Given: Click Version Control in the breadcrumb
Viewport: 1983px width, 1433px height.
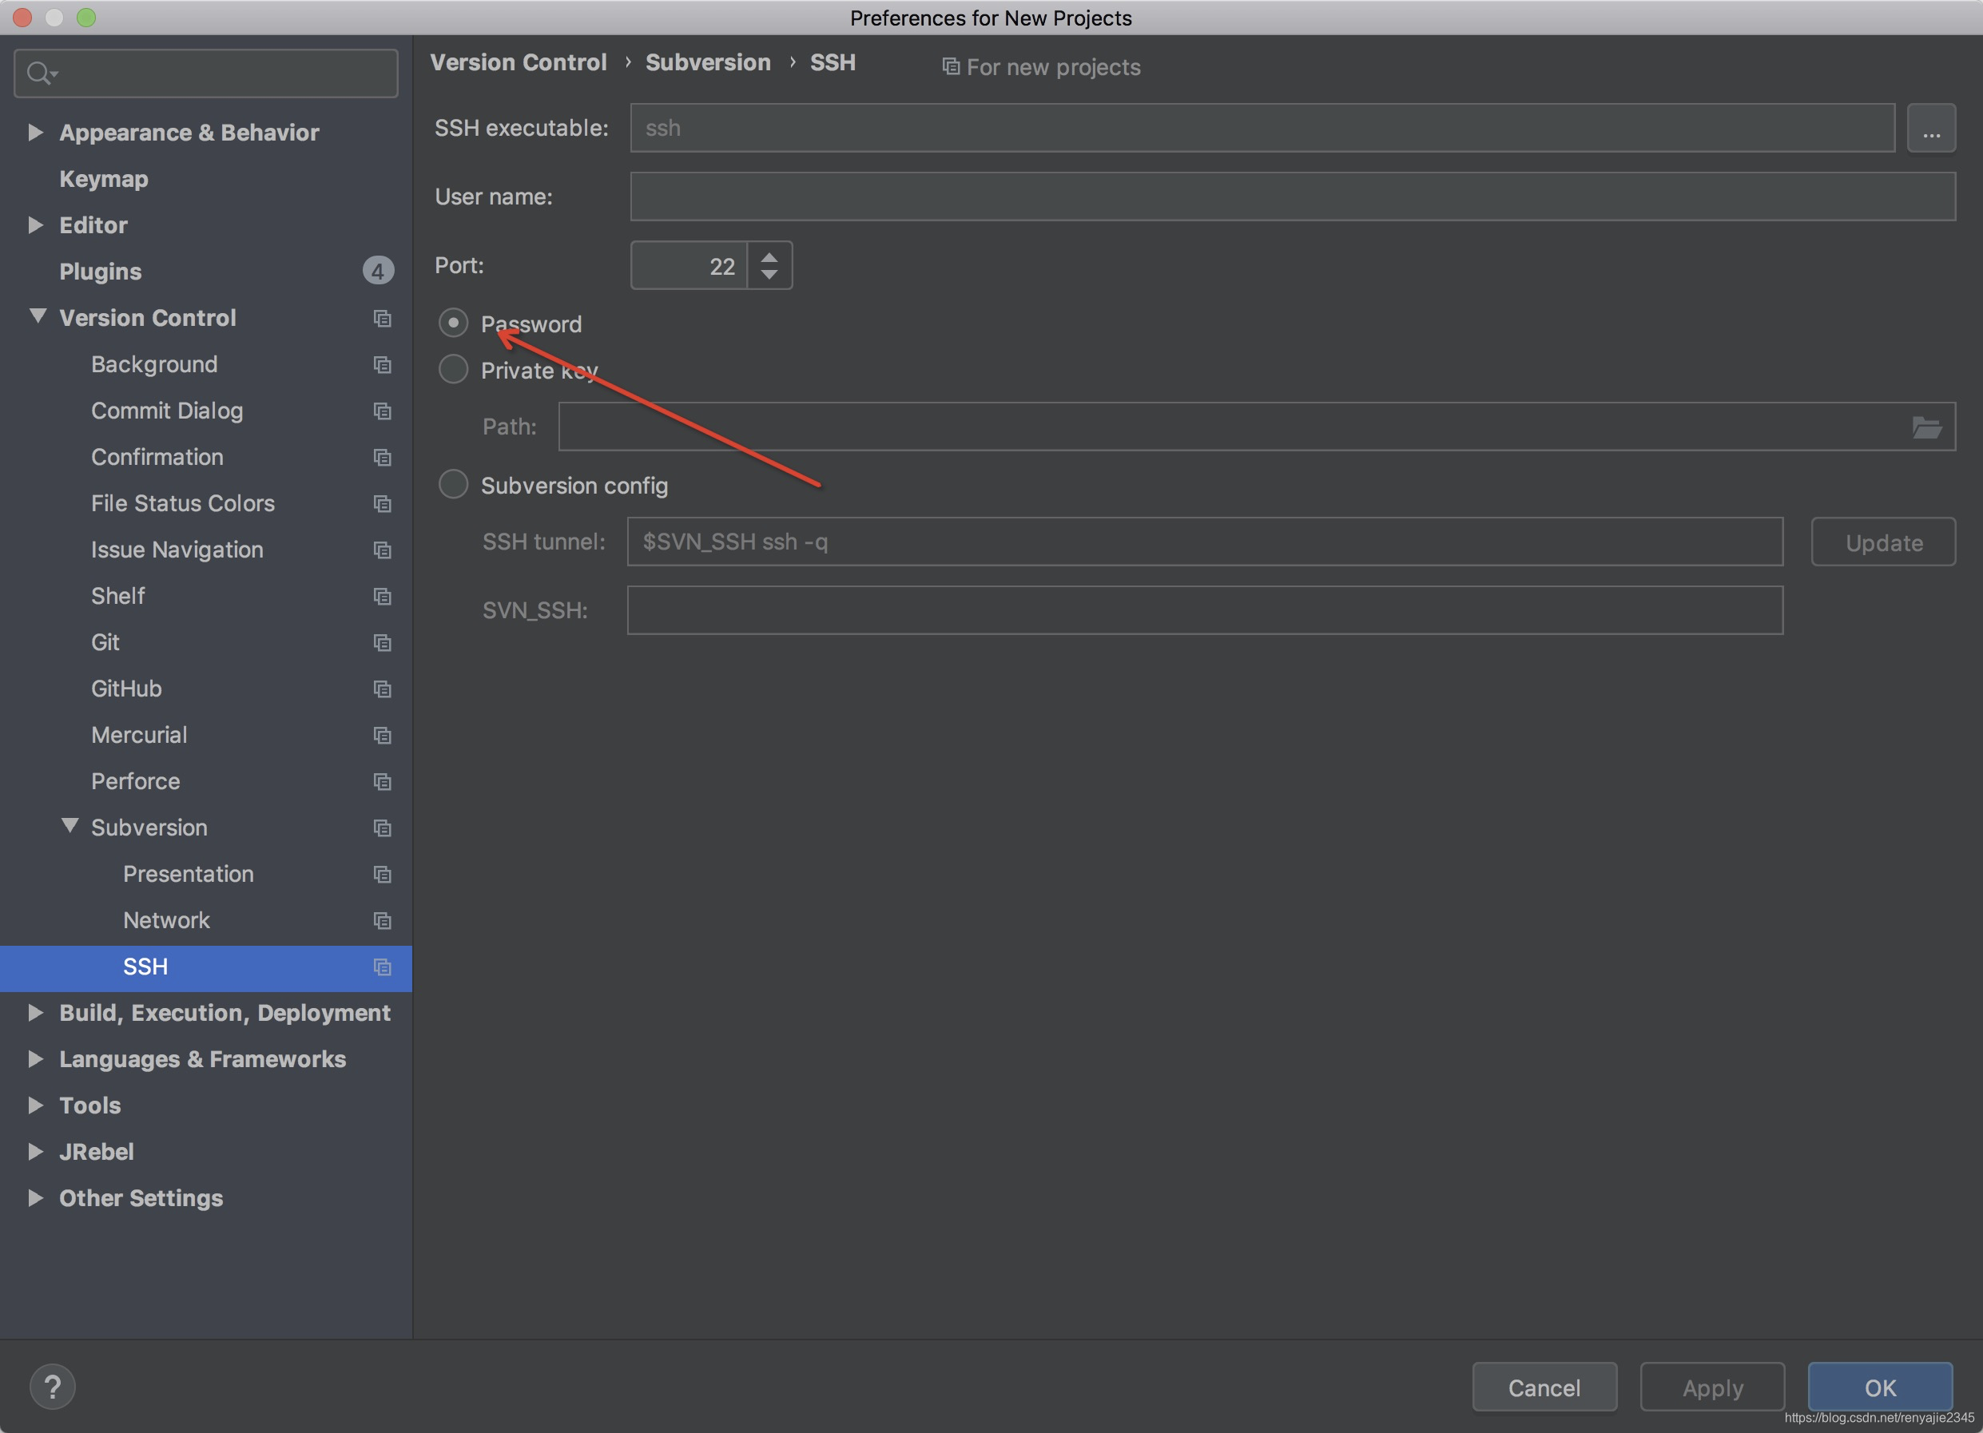Looking at the screenshot, I should coord(519,63).
